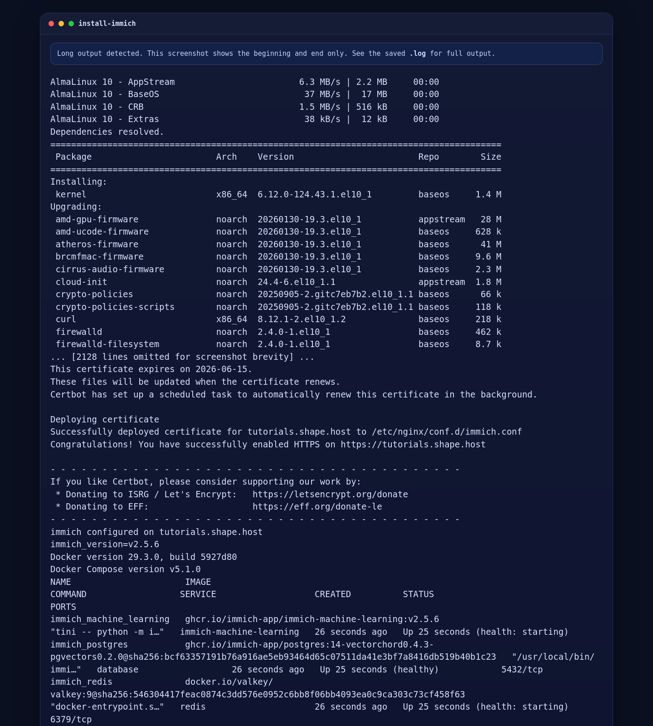Click the green maximize dot
Screen dimensions: 653x726
pos(71,24)
